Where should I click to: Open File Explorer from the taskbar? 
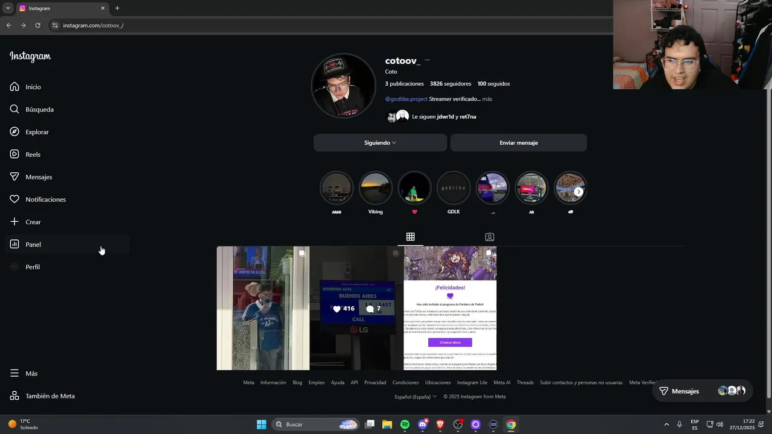coord(387,424)
